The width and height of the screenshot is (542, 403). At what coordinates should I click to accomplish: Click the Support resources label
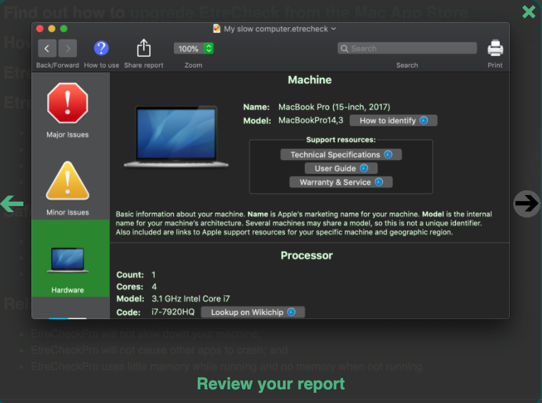(x=341, y=140)
